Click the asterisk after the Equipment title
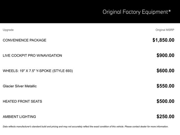 (169, 11)
